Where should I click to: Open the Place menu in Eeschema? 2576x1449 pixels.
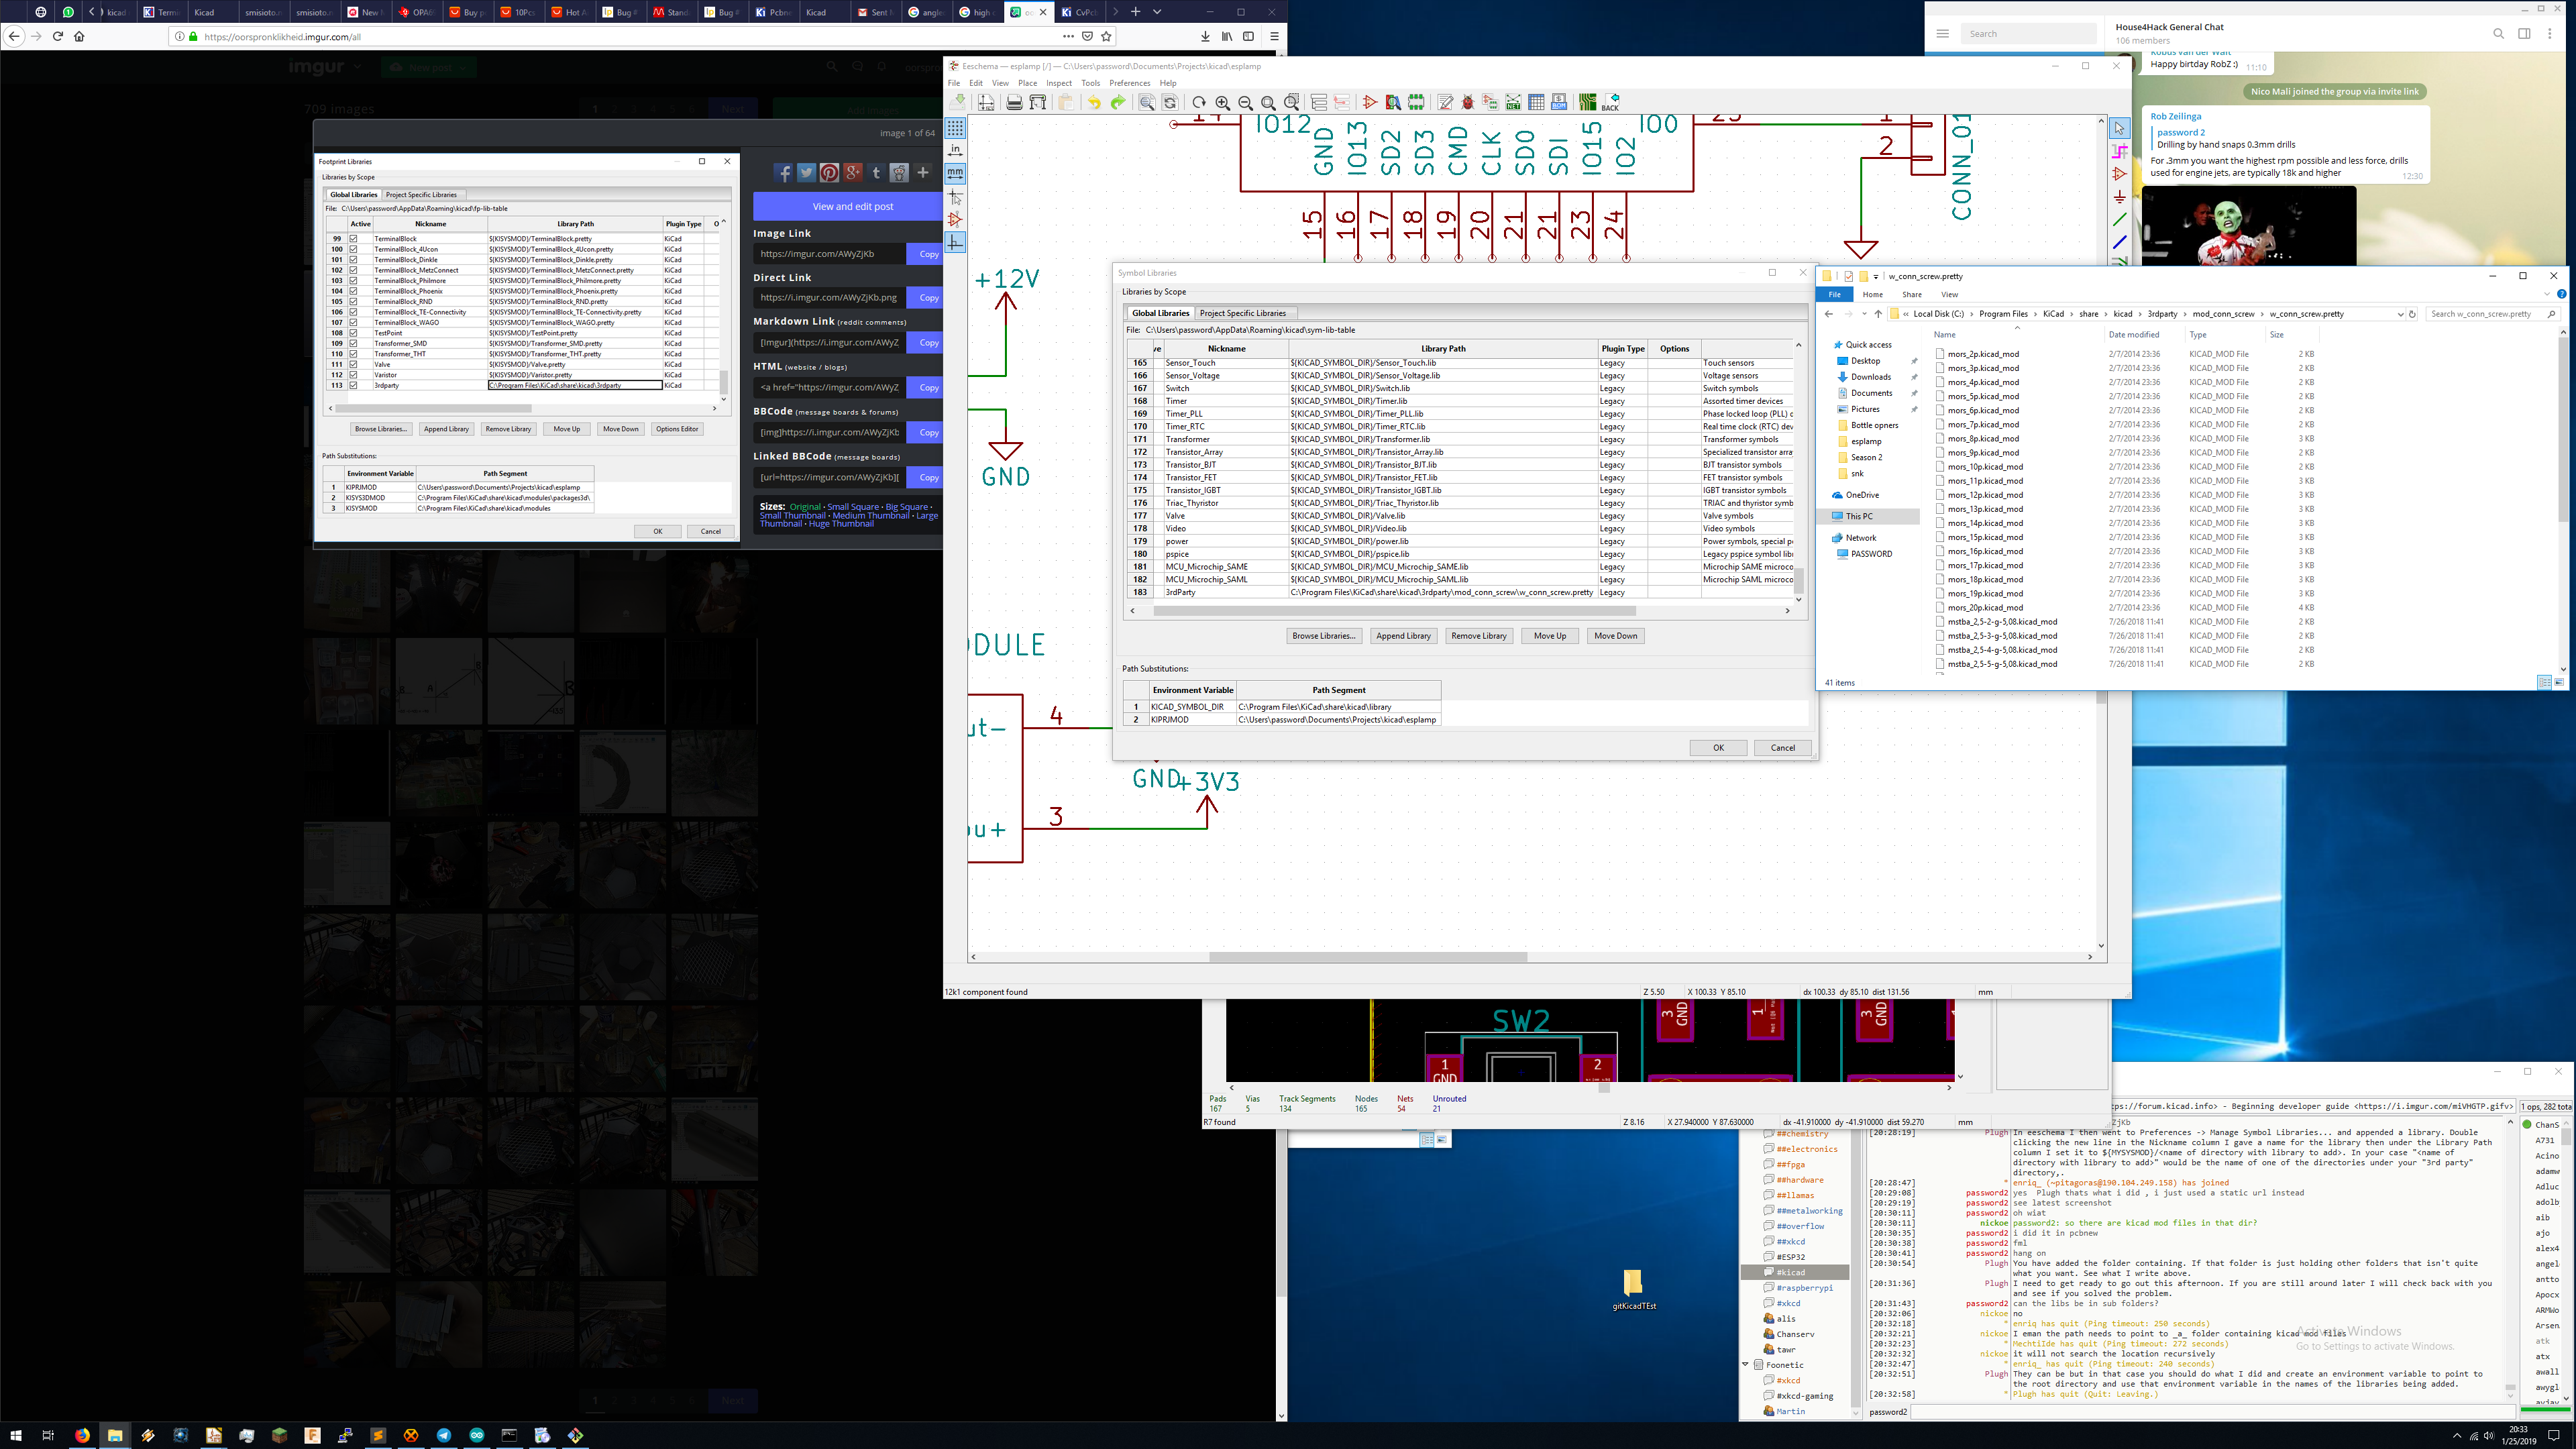tap(1027, 83)
